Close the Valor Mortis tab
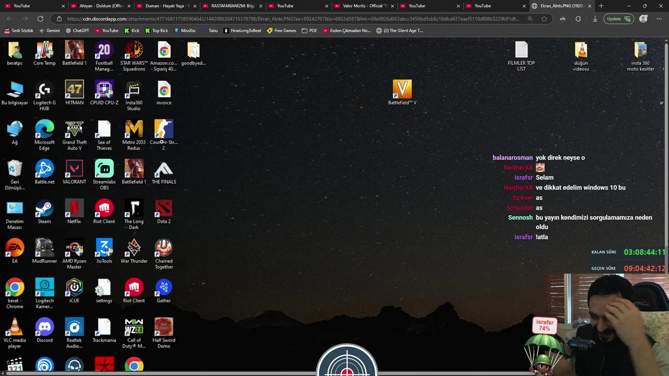This screenshot has height=376, width=669. click(392, 6)
